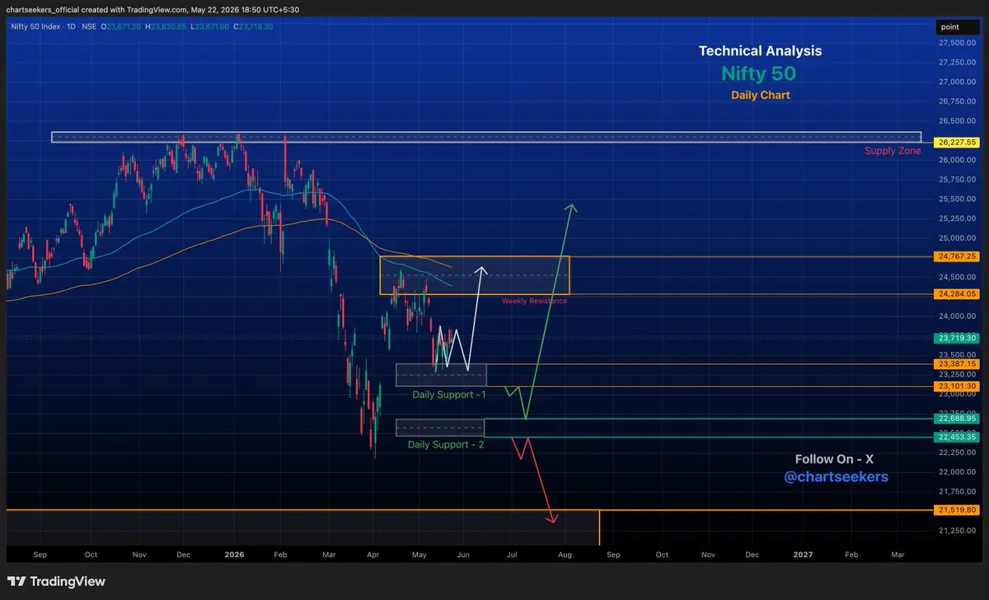The image size is (989, 600).
Task: Click the Aug label on time axis
Action: click(x=565, y=555)
